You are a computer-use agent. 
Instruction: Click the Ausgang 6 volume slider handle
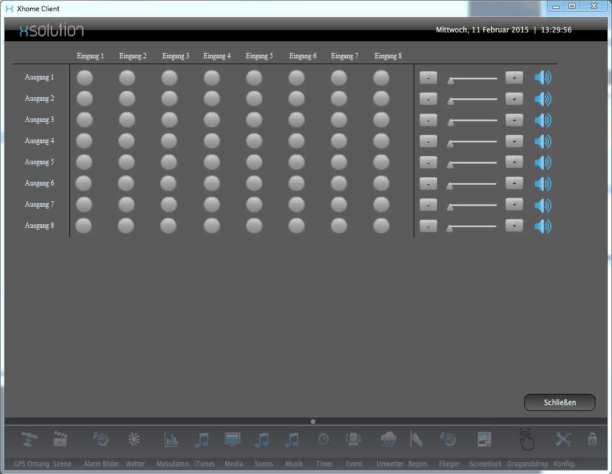[450, 185]
